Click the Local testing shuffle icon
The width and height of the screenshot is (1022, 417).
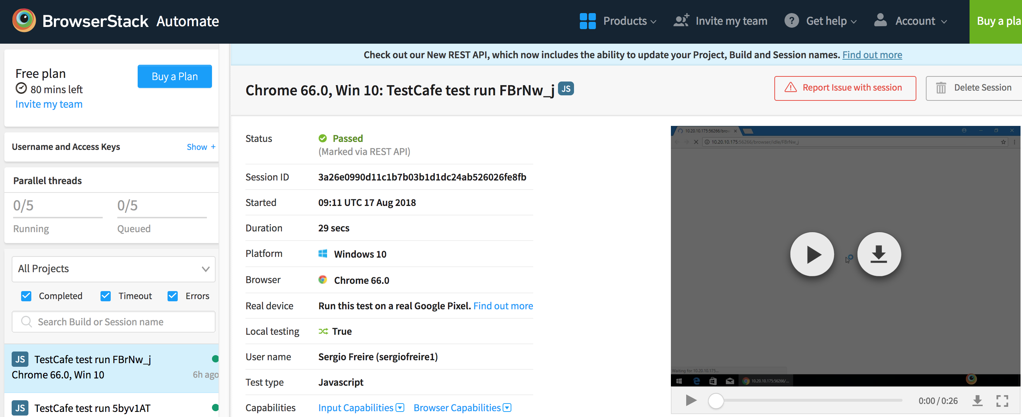(323, 331)
